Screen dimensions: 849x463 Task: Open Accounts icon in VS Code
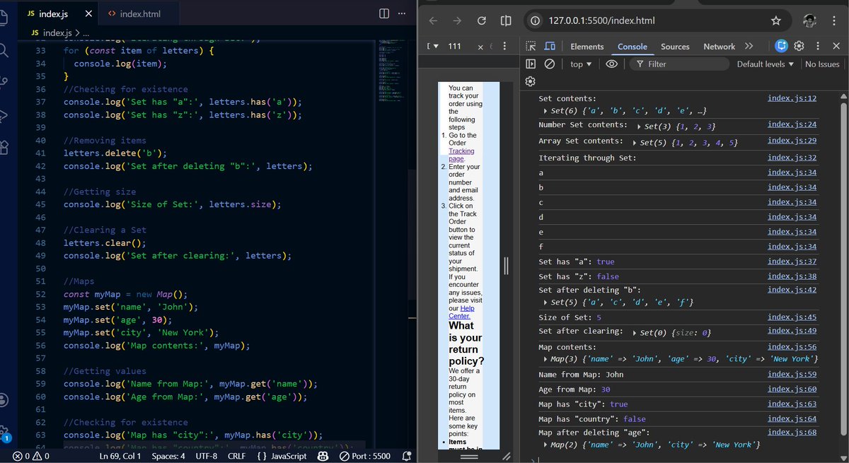click(4, 400)
